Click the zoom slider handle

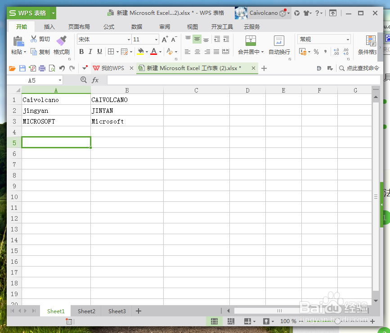click(337, 321)
